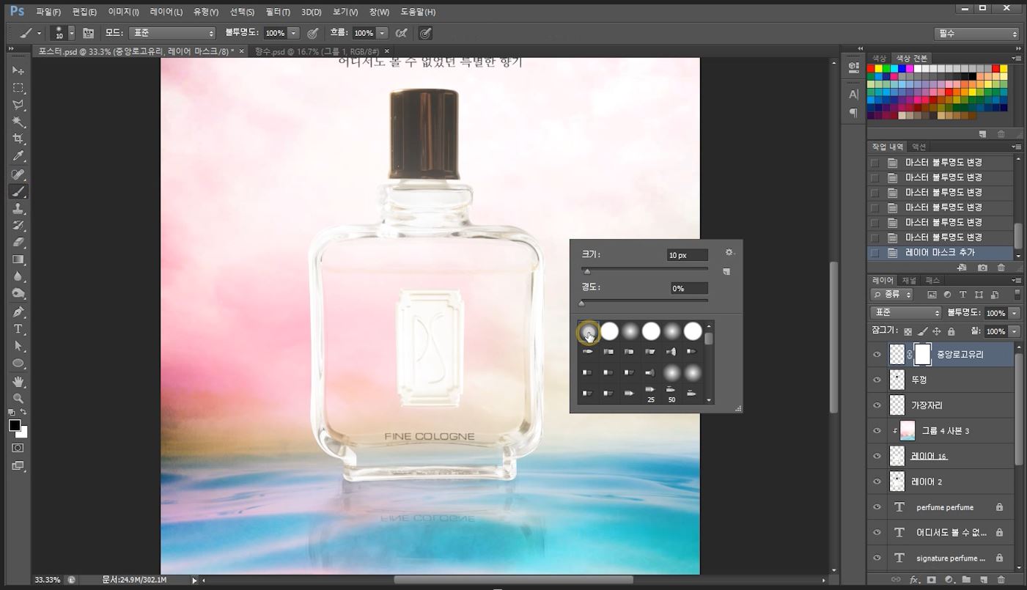
Task: Select the Gradient tool
Action: 18,259
